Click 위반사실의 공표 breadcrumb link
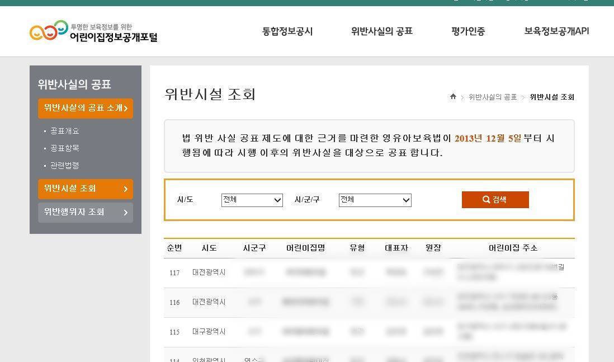 [x=493, y=97]
